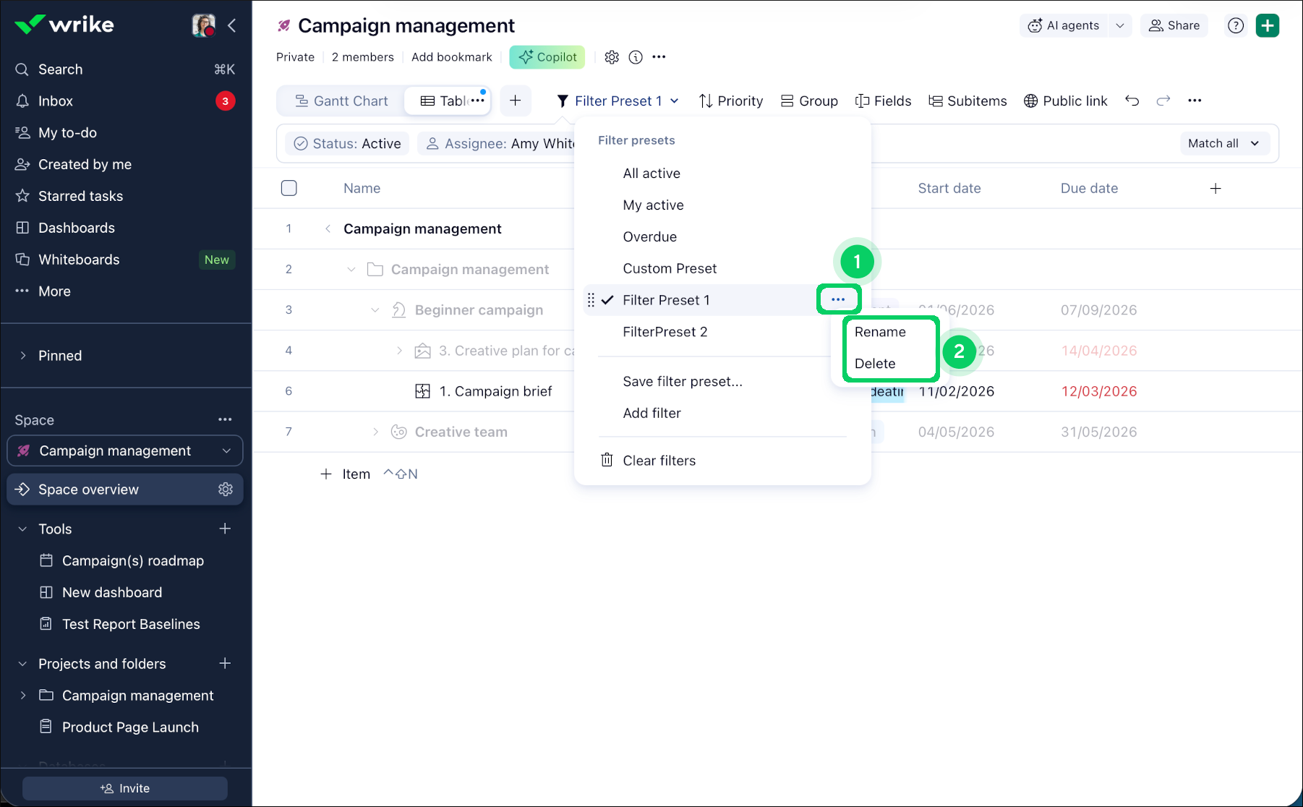Switch to the Gantt Chart tab
The height and width of the screenshot is (807, 1303).
point(341,101)
